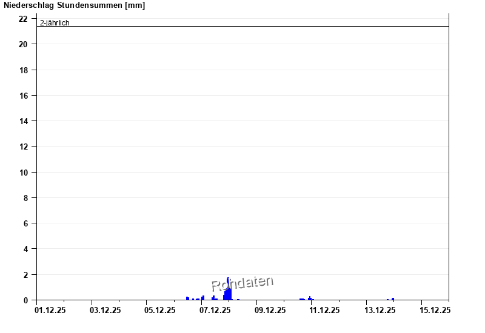Image resolution: width=485 pixels, height=333 pixels.
Task: Click the Rohdaten watermark text
Action: (242, 283)
